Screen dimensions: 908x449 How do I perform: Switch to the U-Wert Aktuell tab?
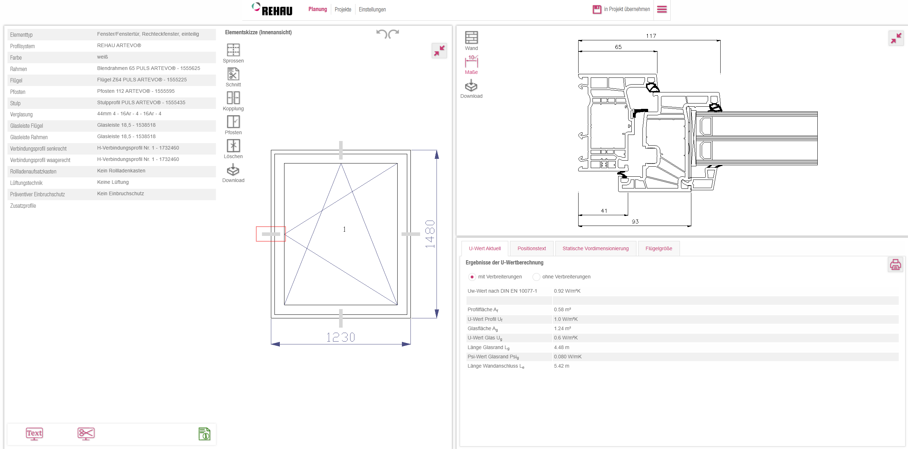point(485,248)
